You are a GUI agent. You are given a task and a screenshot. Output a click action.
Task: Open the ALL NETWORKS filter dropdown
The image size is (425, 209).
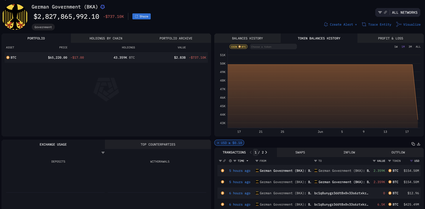click(x=397, y=12)
